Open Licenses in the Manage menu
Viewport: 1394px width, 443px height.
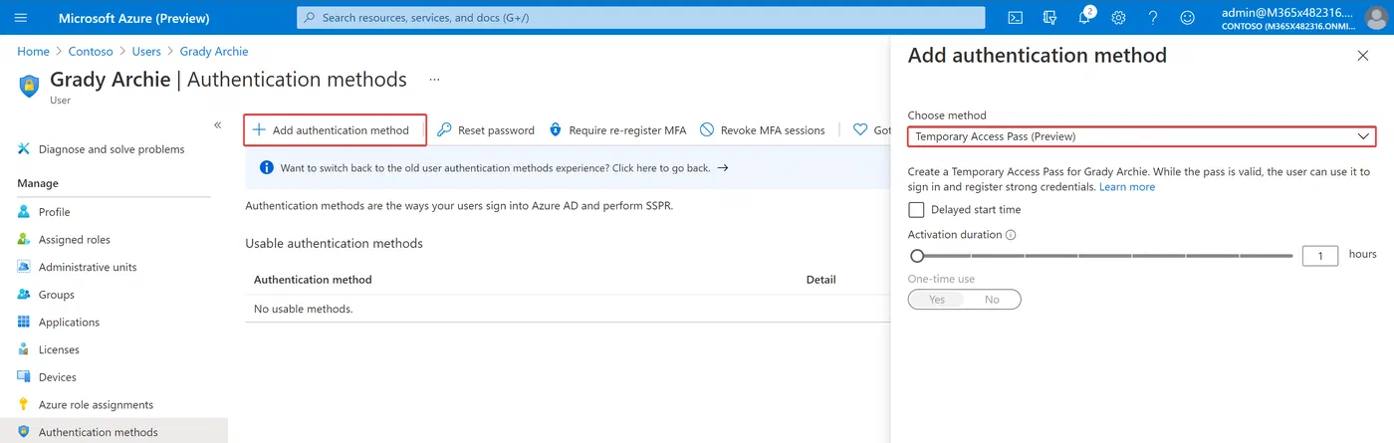click(59, 349)
